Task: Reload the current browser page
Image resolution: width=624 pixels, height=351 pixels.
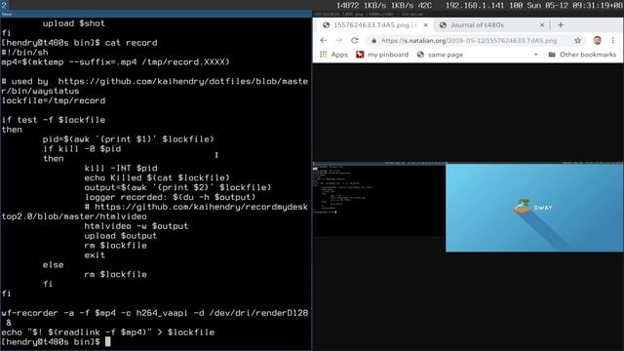Action: (355, 40)
